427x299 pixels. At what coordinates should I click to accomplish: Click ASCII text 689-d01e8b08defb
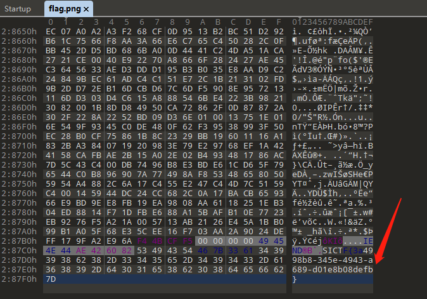click(x=333, y=269)
